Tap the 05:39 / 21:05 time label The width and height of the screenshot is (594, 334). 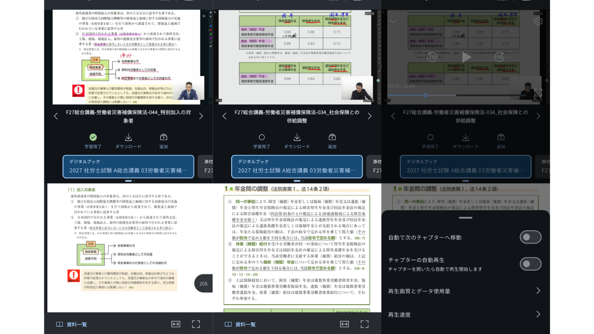[x=401, y=86]
